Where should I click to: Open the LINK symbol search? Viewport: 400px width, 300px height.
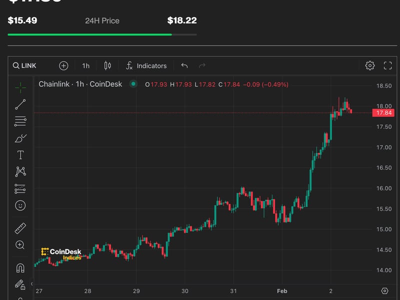(26, 65)
